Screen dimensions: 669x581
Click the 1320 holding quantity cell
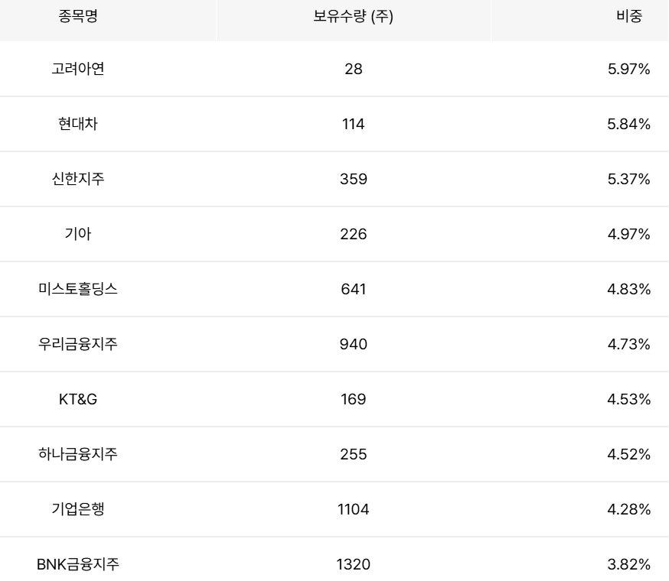point(354,564)
